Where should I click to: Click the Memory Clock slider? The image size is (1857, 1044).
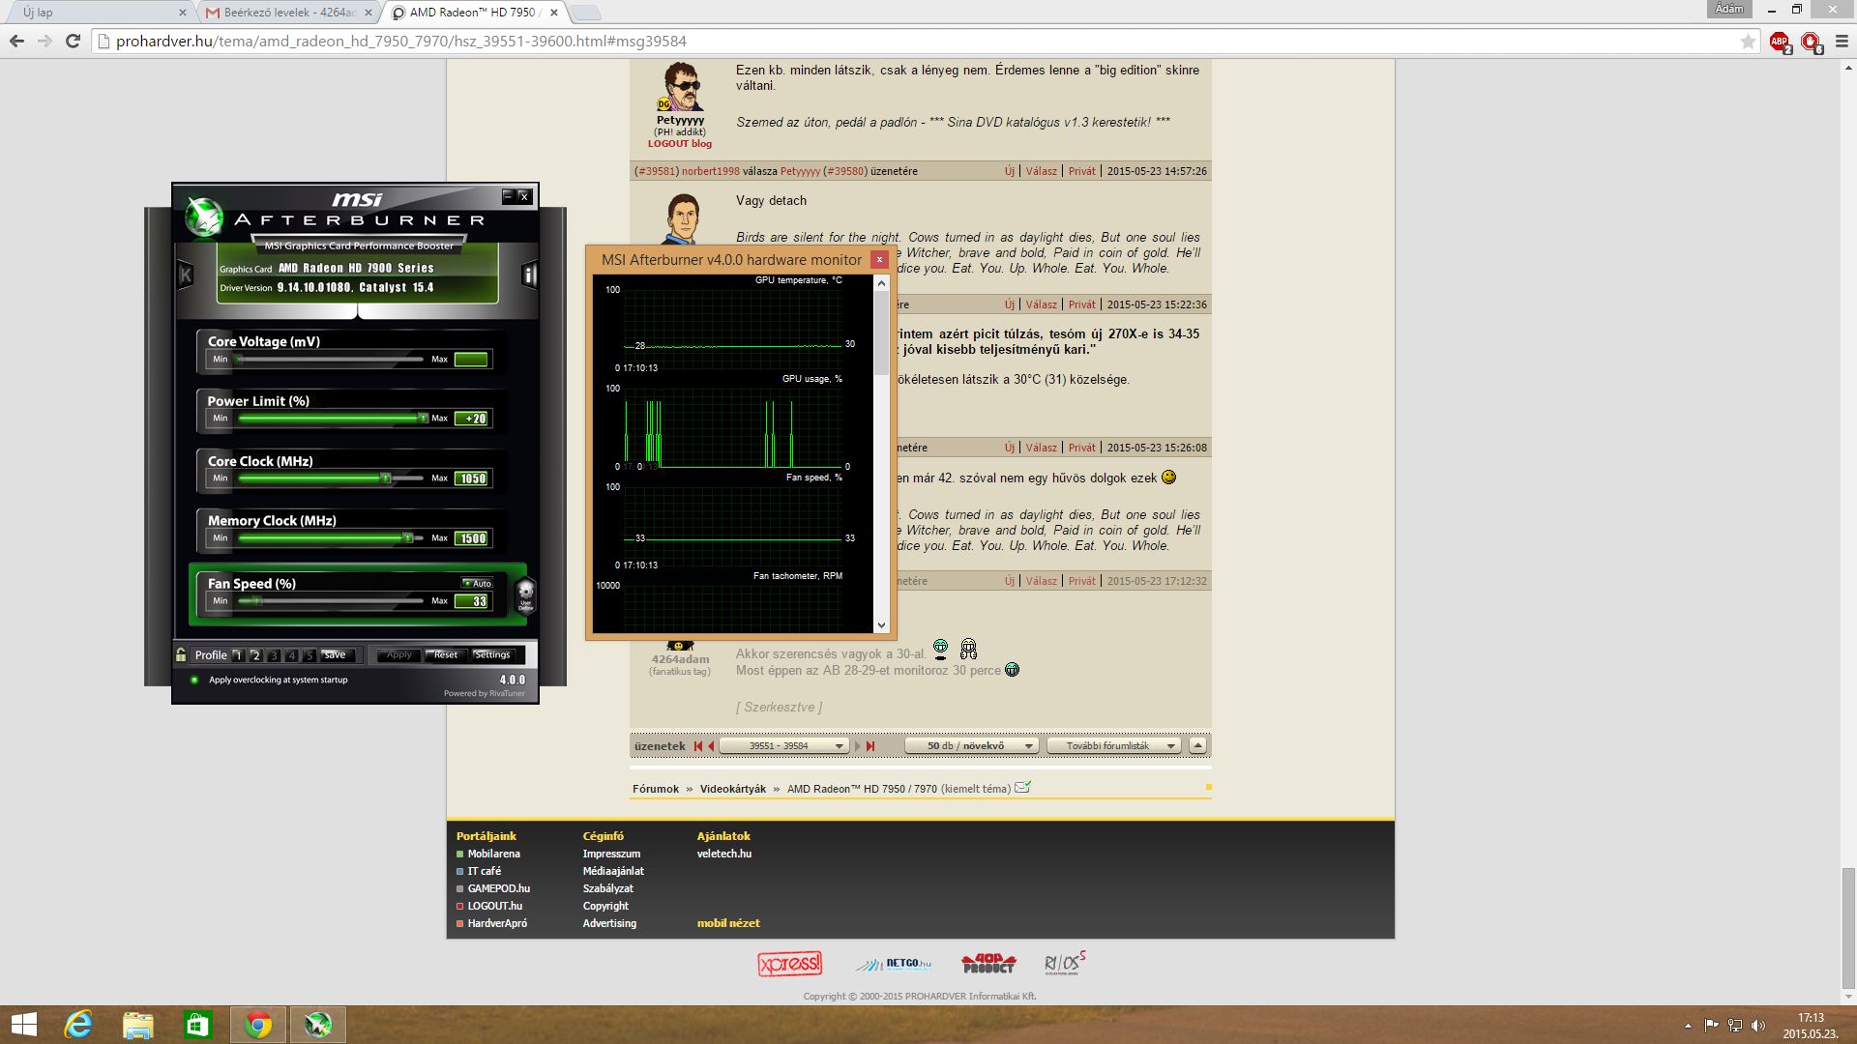click(330, 538)
